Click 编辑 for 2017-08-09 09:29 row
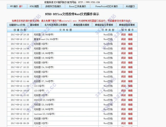166x127 pixels. [x=130, y=123]
